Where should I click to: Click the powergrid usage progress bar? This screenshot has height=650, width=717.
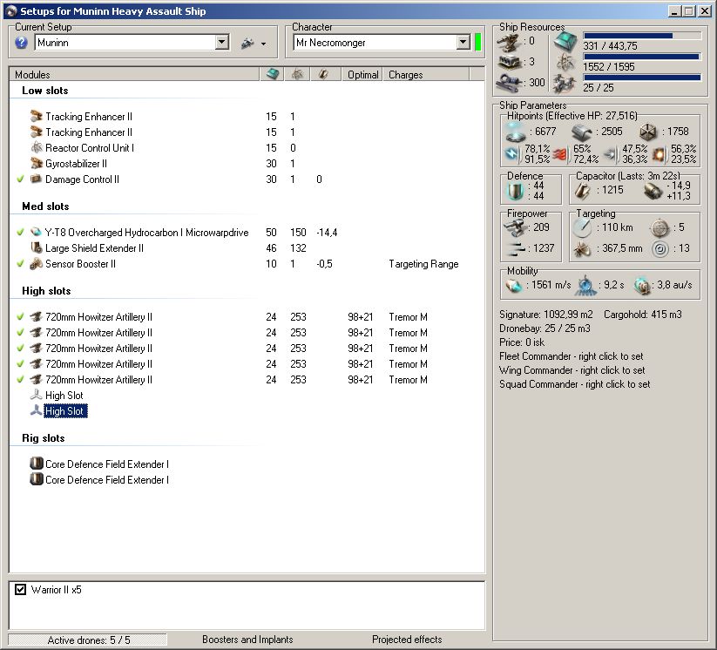tap(642, 57)
